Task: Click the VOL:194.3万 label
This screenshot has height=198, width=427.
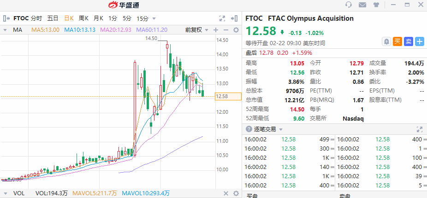Action: click(x=52, y=193)
